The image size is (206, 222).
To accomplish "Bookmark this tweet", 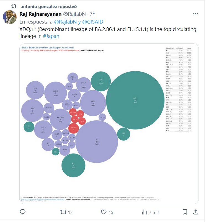I will pyautogui.click(x=185, y=212).
